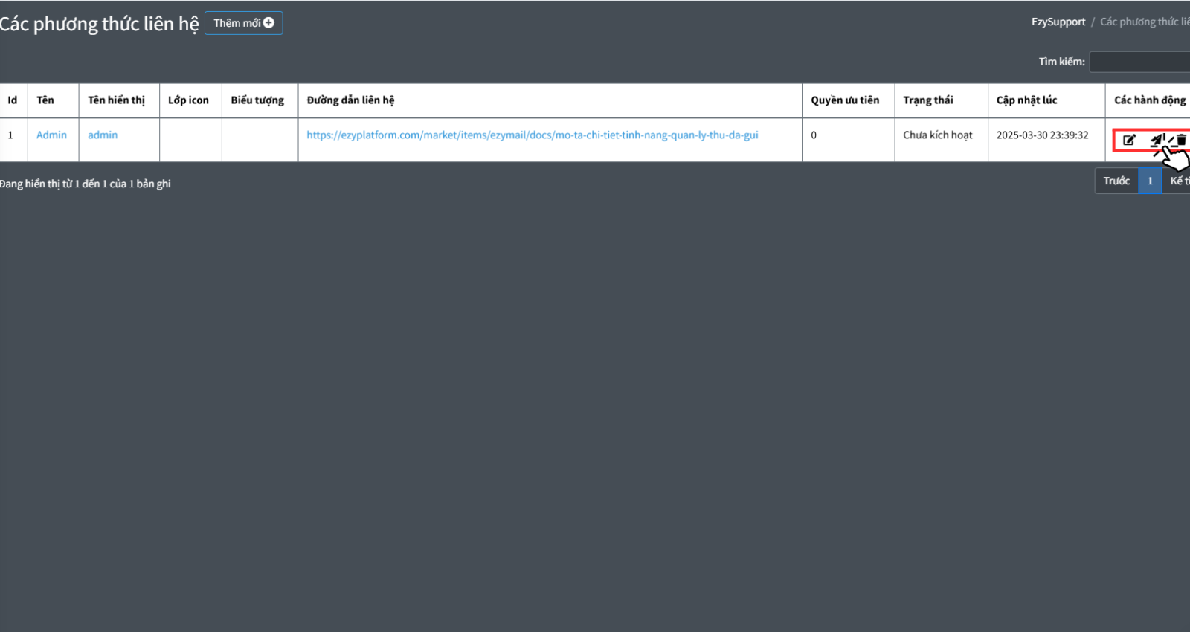This screenshot has width=1190, height=632.
Task: Go to previous page with Trước
Action: coord(1116,181)
